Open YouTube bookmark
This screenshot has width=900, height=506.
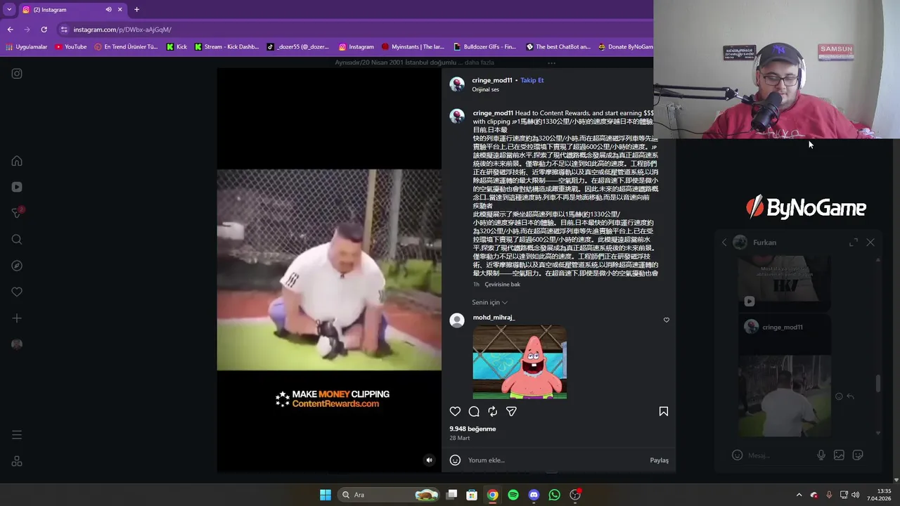[x=70, y=47]
